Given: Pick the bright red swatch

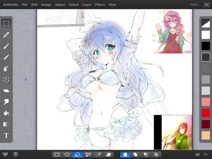Looking at the screenshot, I should [x=206, y=113].
